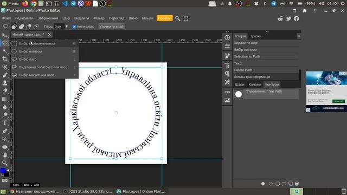Switch to the Зразки tab
Viewport: 347px width, 195px height.
[255, 36]
